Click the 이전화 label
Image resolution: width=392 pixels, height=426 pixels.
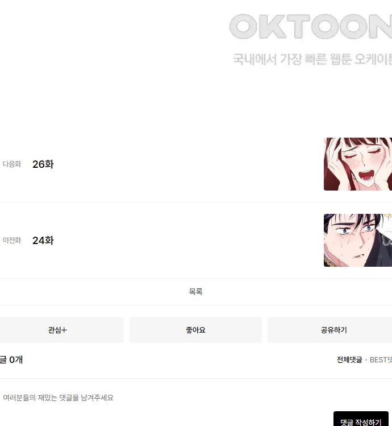pyautogui.click(x=12, y=240)
